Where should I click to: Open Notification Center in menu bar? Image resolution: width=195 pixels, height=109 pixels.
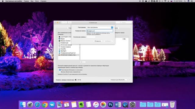192,1
